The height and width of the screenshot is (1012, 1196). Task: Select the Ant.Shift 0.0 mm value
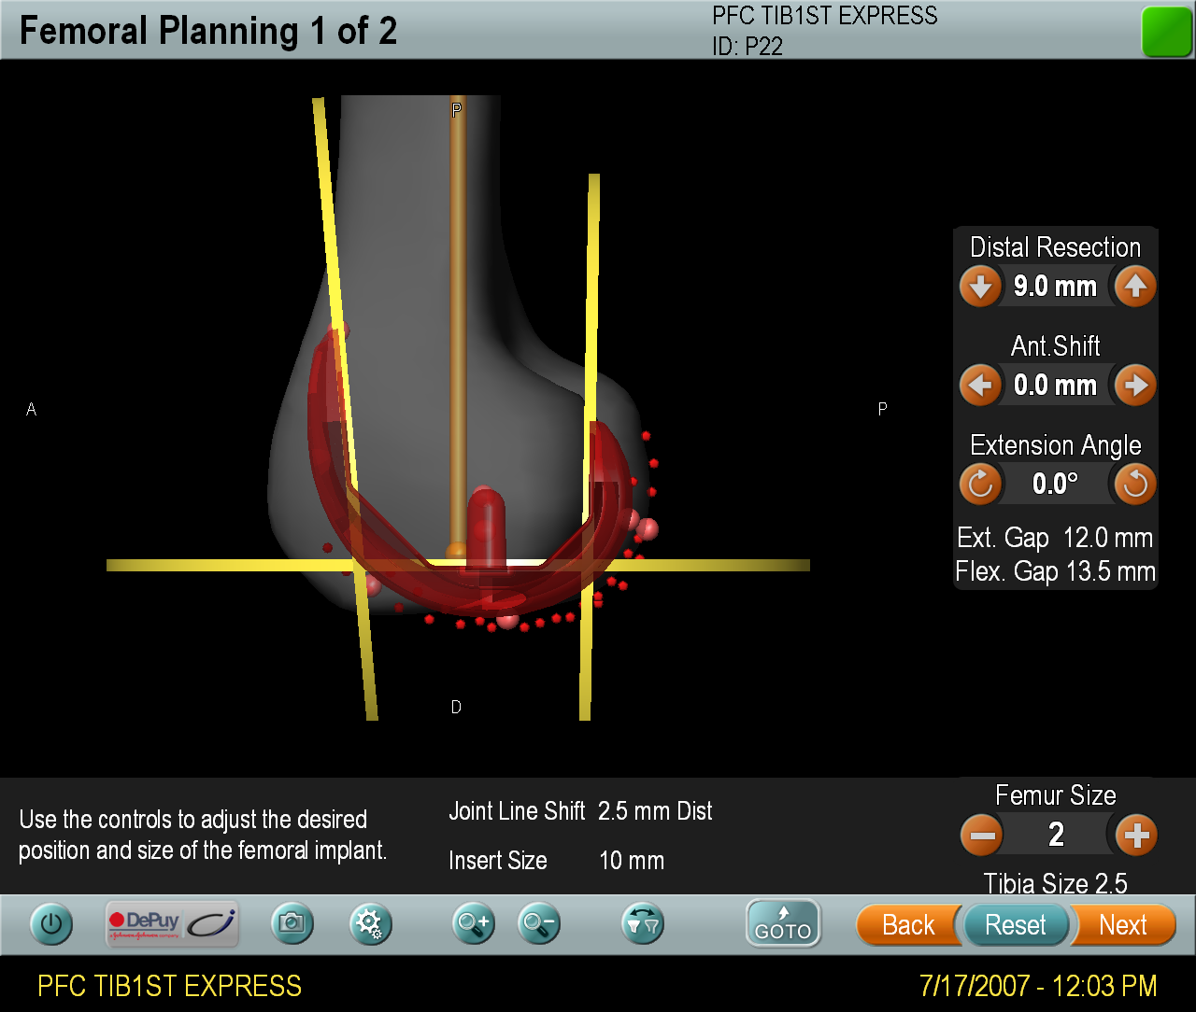tap(1056, 385)
